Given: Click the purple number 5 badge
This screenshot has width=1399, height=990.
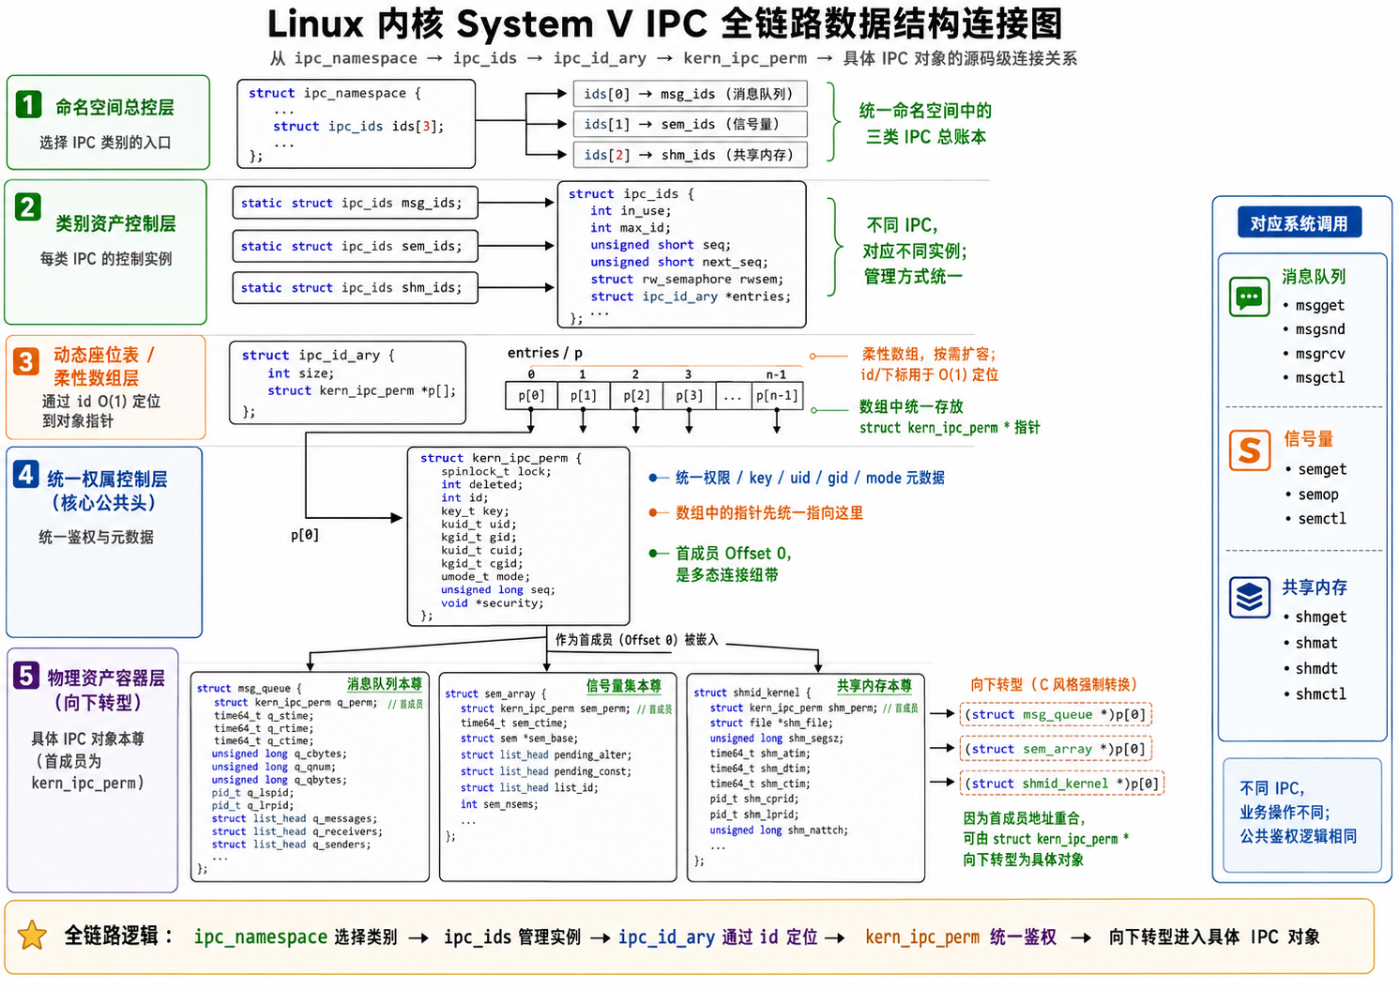Looking at the screenshot, I should tap(25, 675).
